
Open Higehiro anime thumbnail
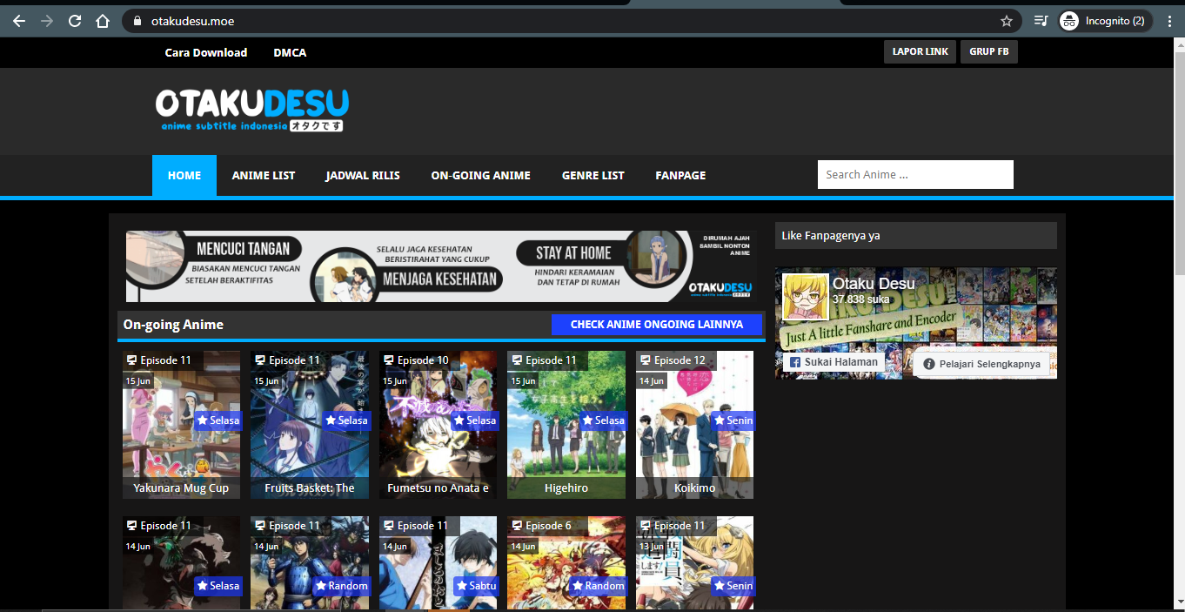tap(566, 425)
